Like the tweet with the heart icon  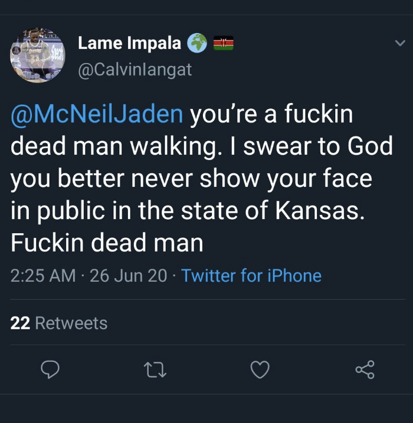(x=260, y=369)
